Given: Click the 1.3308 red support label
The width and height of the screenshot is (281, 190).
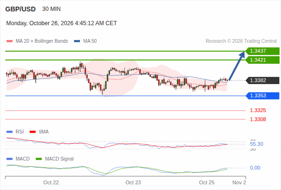Looking at the screenshot, I should [x=258, y=119].
